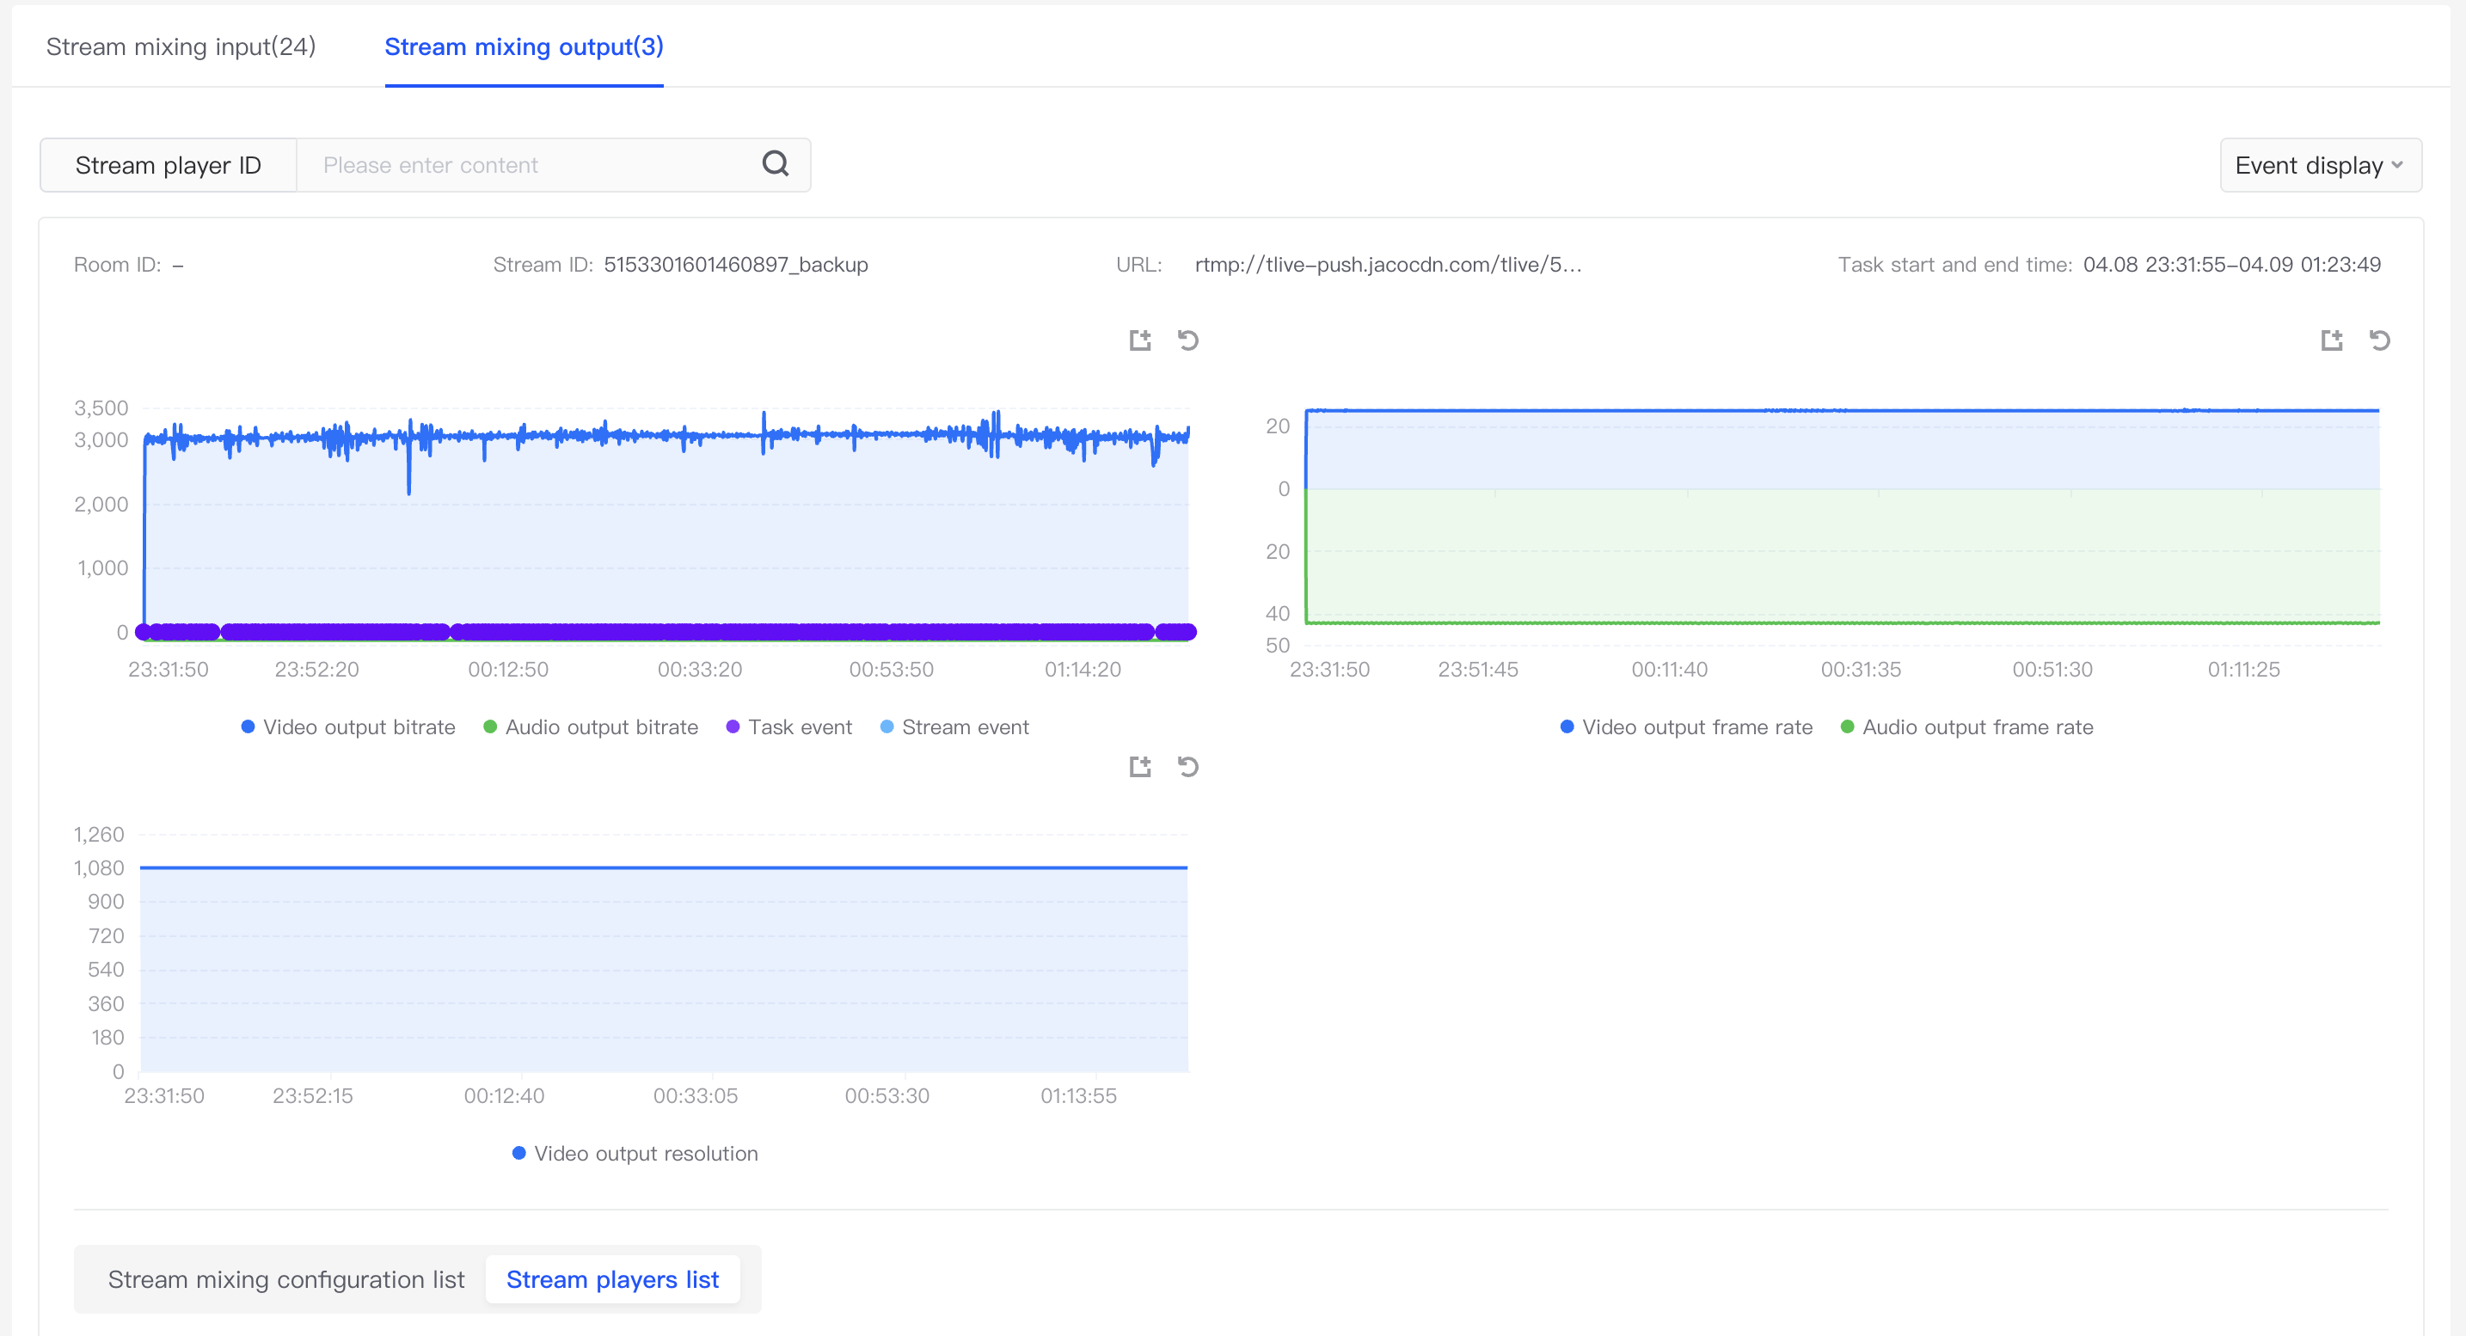
Task: Export the video resolution chart
Action: point(1139,767)
